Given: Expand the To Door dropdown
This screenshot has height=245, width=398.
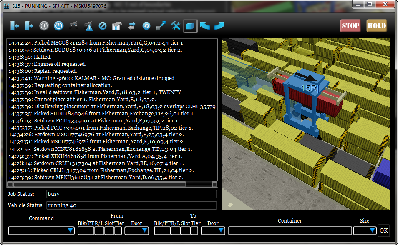Looking at the screenshot, I should tap(213, 230).
